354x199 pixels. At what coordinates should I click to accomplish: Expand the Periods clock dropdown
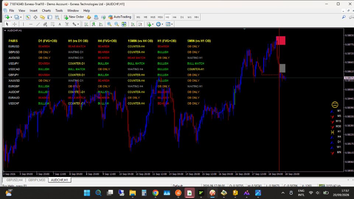[x=162, y=24]
